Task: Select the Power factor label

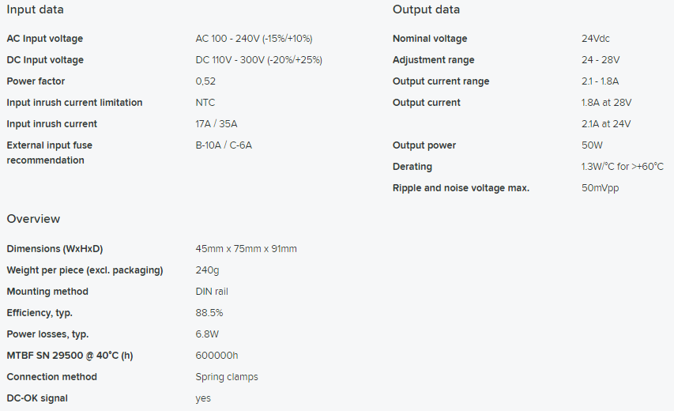Action: (36, 81)
